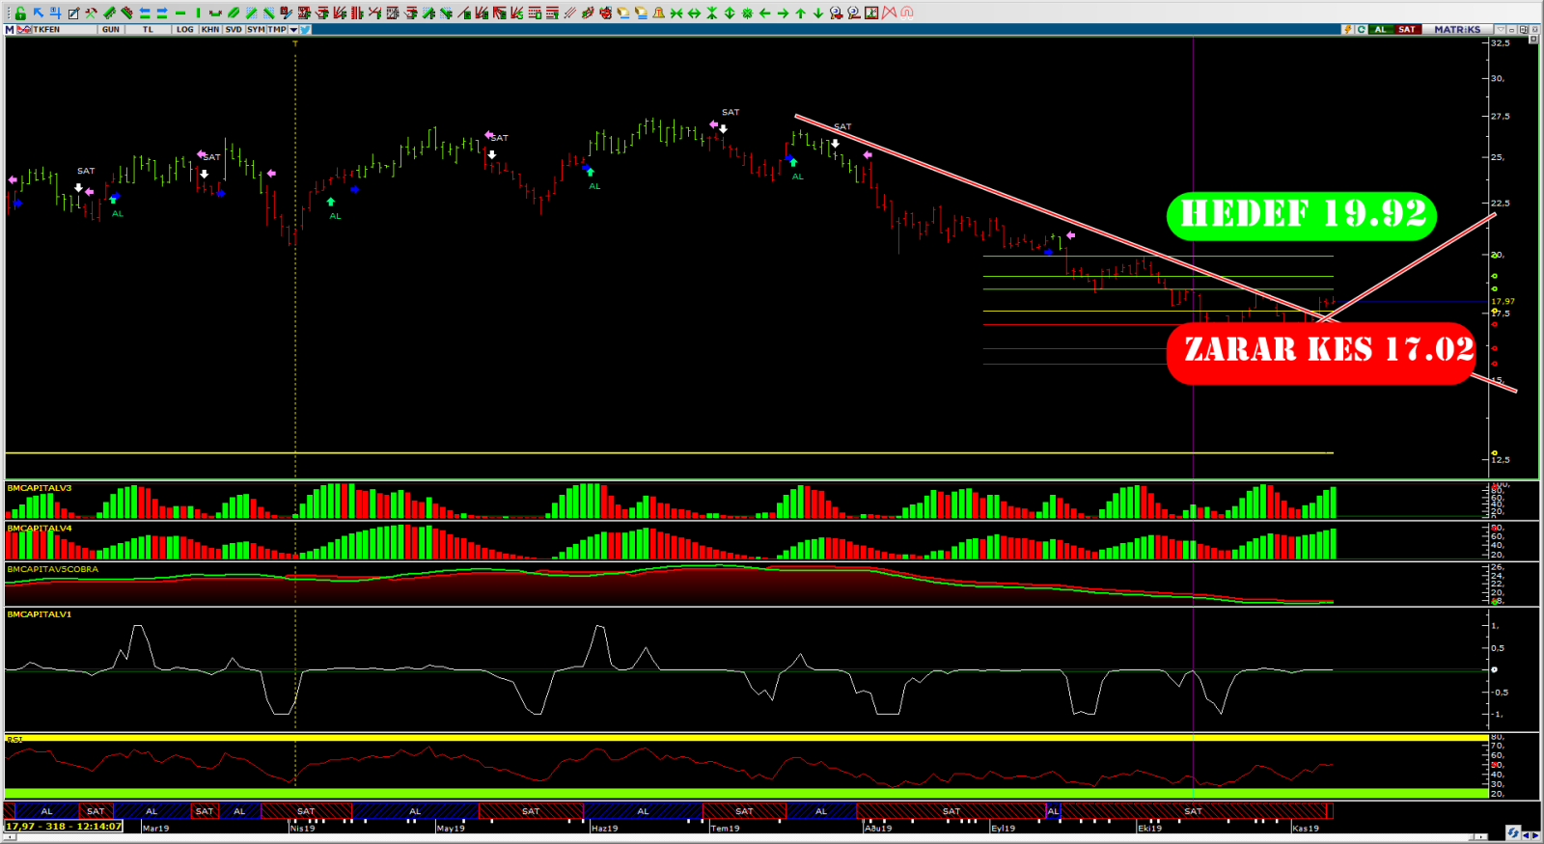Toggle the LOG scale button
This screenshot has height=844, width=1544.
tap(185, 30)
